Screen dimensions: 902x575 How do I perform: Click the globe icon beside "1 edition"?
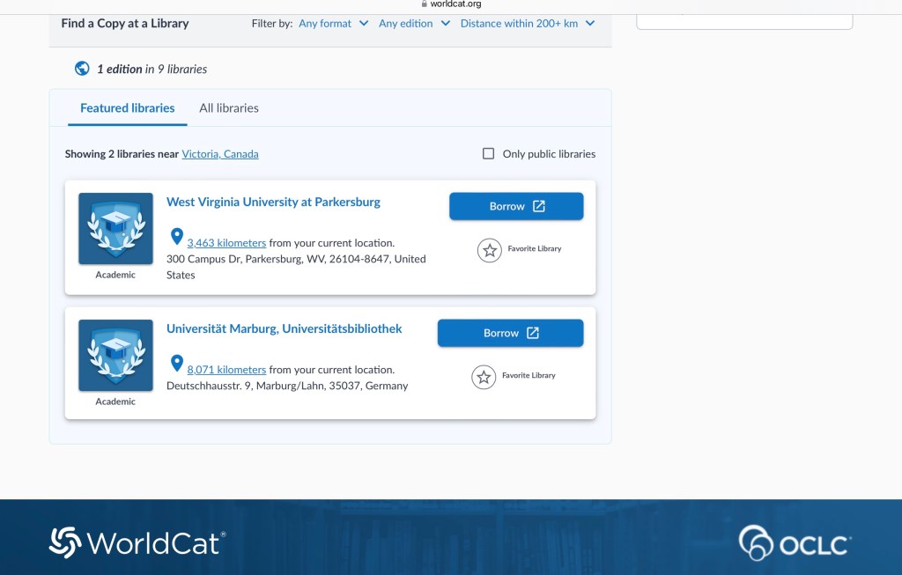pyautogui.click(x=82, y=68)
